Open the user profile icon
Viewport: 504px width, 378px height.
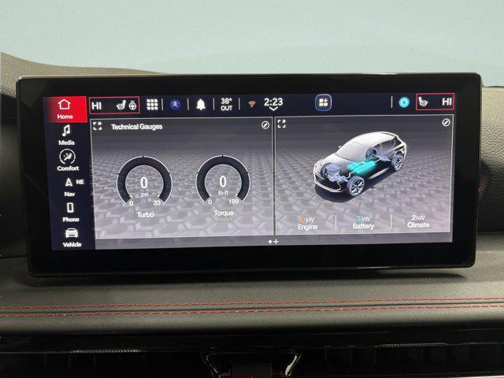pos(175,105)
